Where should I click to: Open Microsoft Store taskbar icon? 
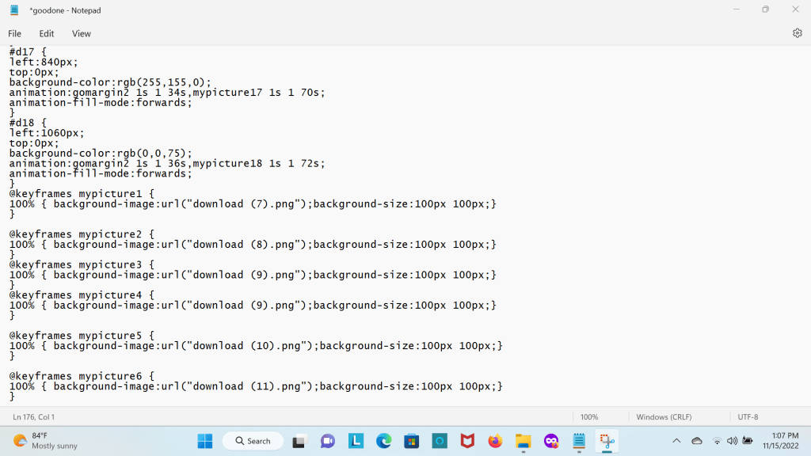tap(411, 441)
